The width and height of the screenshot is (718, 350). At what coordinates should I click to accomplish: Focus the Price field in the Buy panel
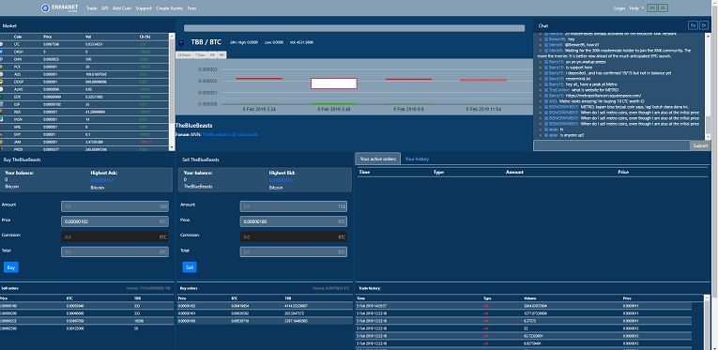(115, 221)
